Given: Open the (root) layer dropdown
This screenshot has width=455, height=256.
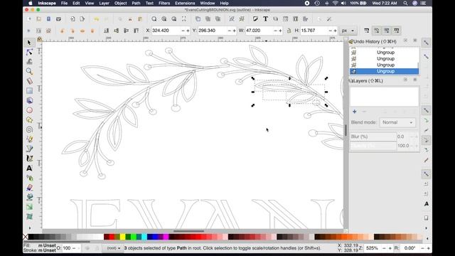Looking at the screenshot, I should 114,248.
